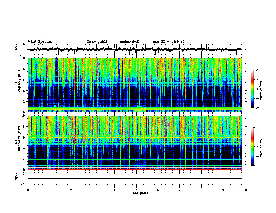The image size is (276, 213).
Task: Click the time axis tick label "3"
Action: (93, 190)
